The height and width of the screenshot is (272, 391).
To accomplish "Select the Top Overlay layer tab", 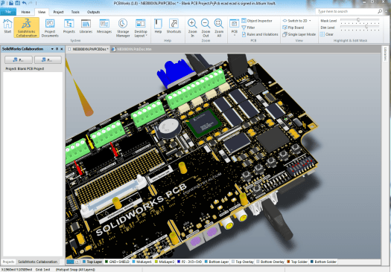I will click(x=243, y=262).
